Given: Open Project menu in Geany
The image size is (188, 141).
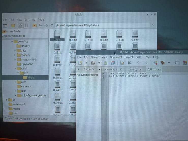Looking at the screenshot, I should (129, 57).
